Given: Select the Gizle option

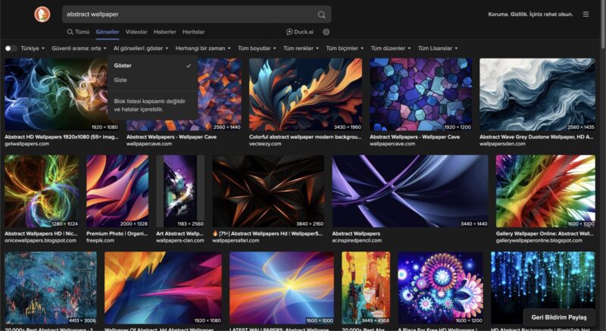Looking at the screenshot, I should [120, 80].
